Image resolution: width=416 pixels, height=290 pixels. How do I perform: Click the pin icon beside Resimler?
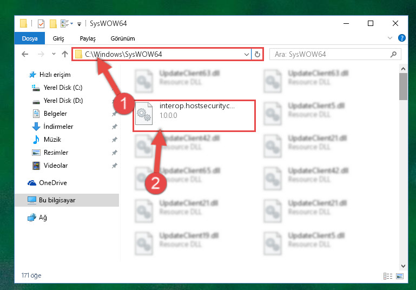click(x=114, y=153)
